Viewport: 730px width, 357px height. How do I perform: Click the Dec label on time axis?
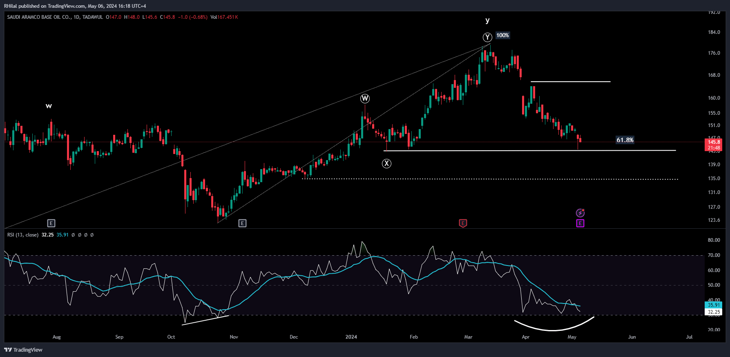(x=294, y=337)
